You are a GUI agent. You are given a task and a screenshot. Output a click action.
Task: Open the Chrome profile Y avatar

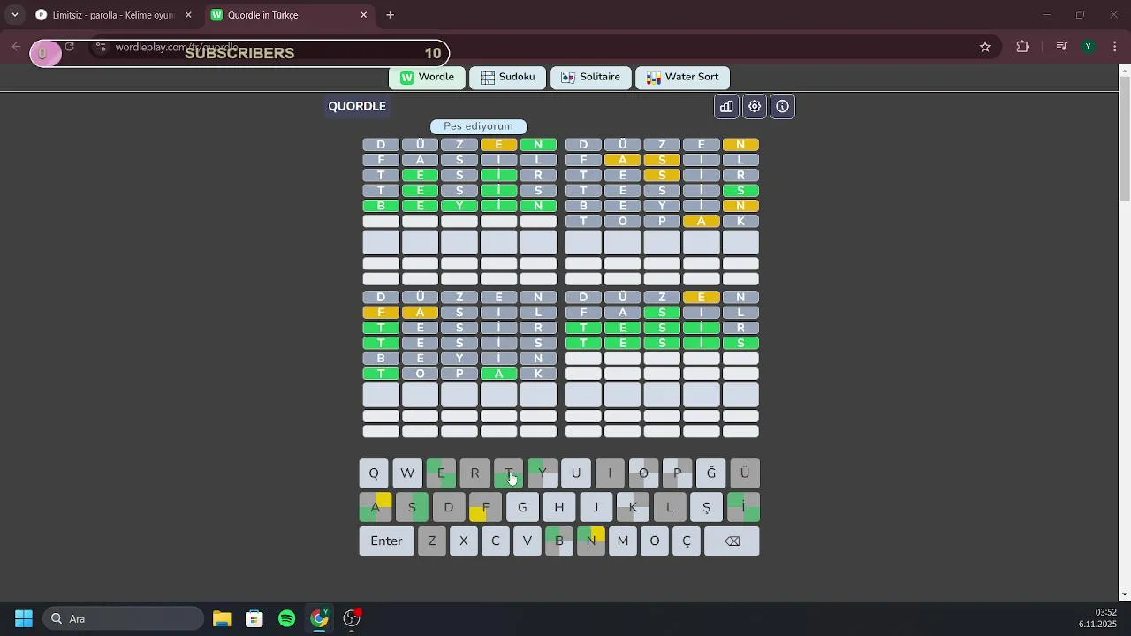coord(1089,47)
